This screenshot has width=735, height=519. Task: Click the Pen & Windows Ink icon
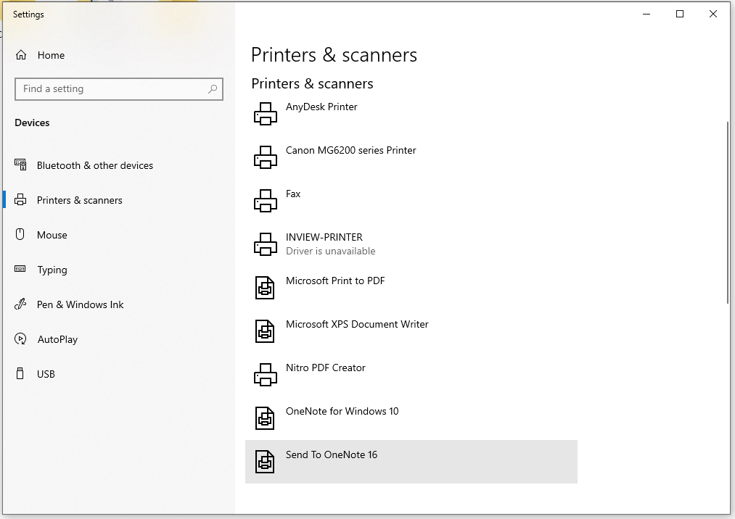[20, 304]
